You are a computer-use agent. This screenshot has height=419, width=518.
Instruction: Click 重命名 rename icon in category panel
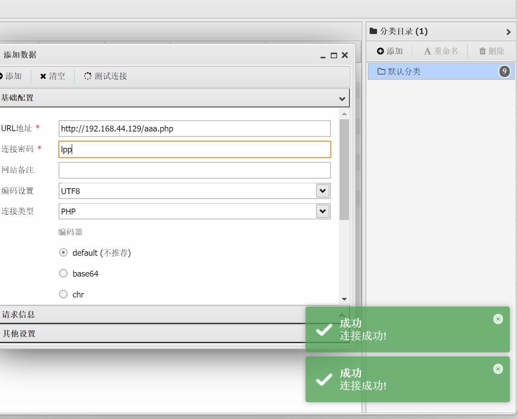pos(427,51)
